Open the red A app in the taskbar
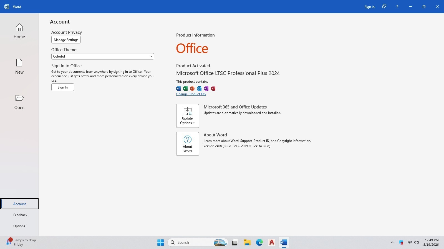444x249 pixels. click(272, 243)
